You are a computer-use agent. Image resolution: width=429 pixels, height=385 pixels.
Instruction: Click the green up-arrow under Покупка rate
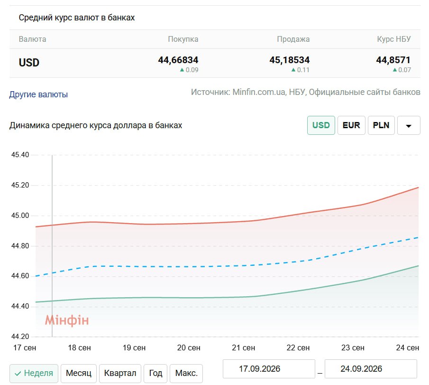[x=182, y=70]
